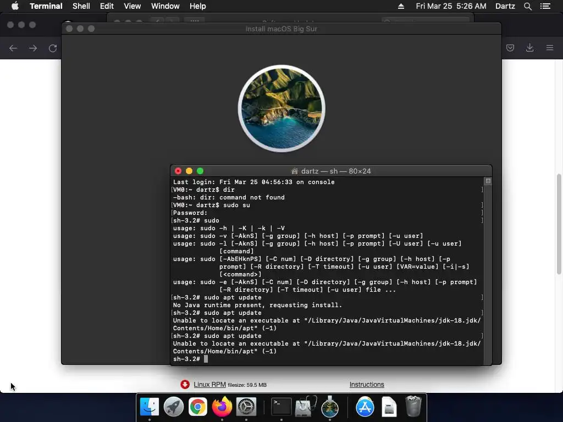Open Google Chrome from the Dock
Image resolution: width=563 pixels, height=422 pixels.
pos(198,407)
